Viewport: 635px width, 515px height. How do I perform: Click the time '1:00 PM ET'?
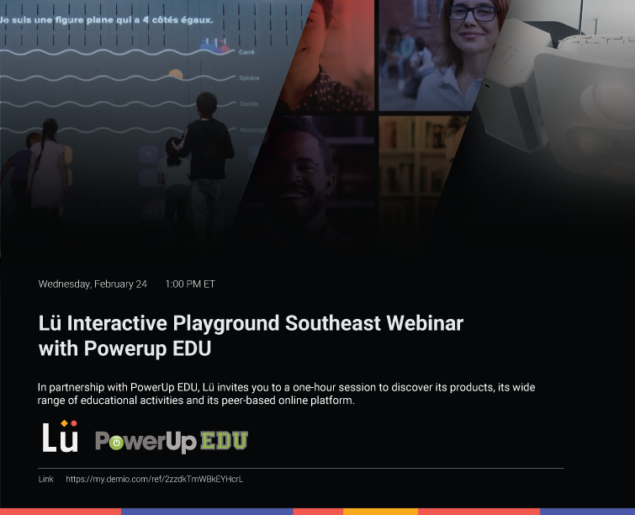[x=190, y=284]
